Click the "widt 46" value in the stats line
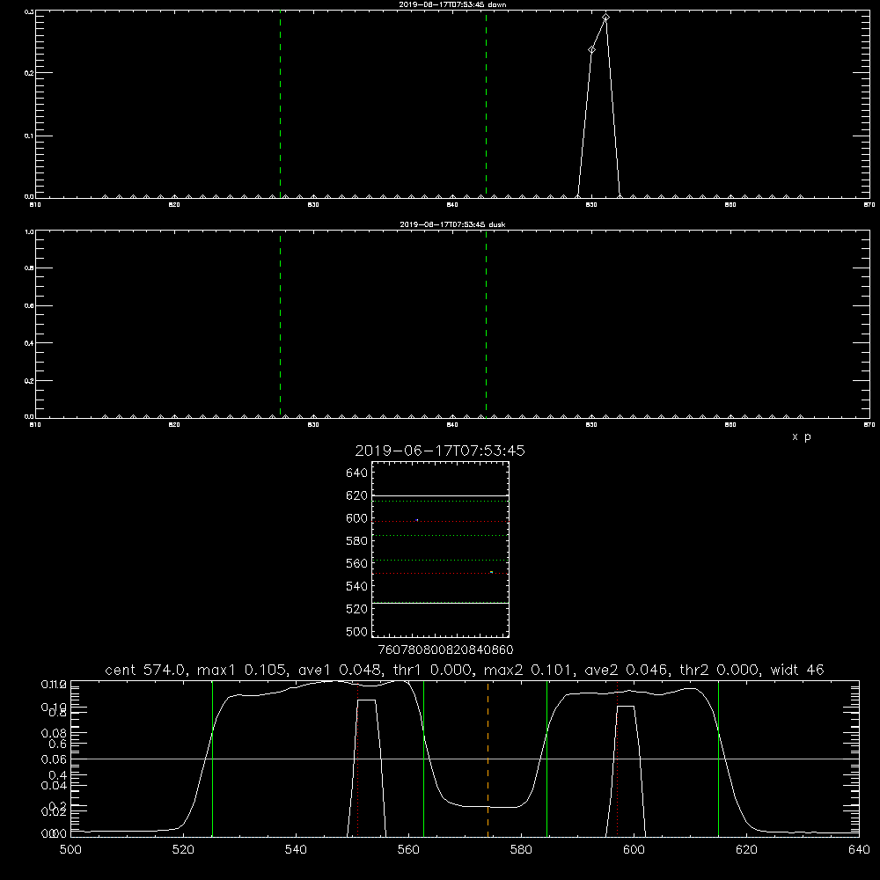 pyautogui.click(x=797, y=670)
